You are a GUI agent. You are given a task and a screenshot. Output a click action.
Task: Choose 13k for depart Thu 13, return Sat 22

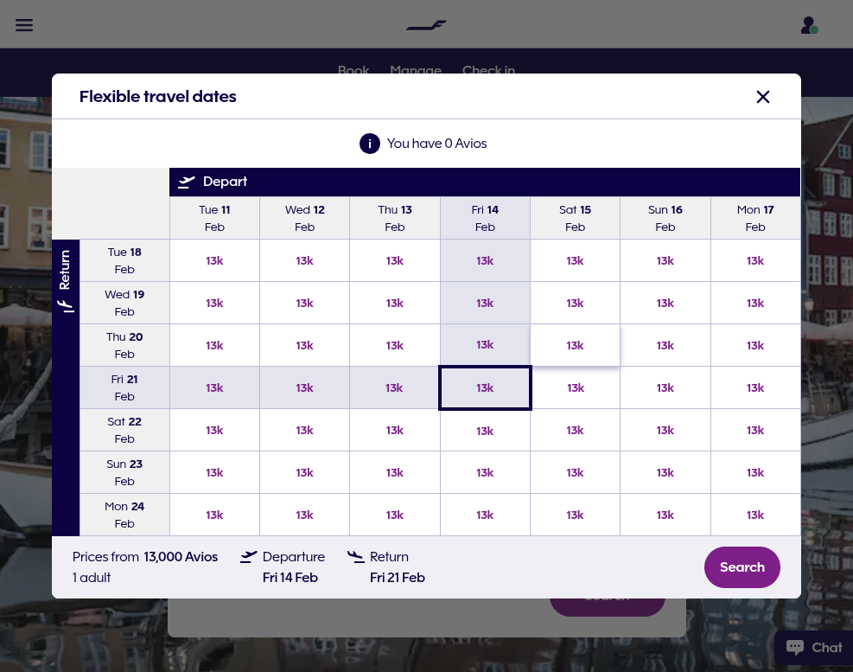click(x=395, y=430)
